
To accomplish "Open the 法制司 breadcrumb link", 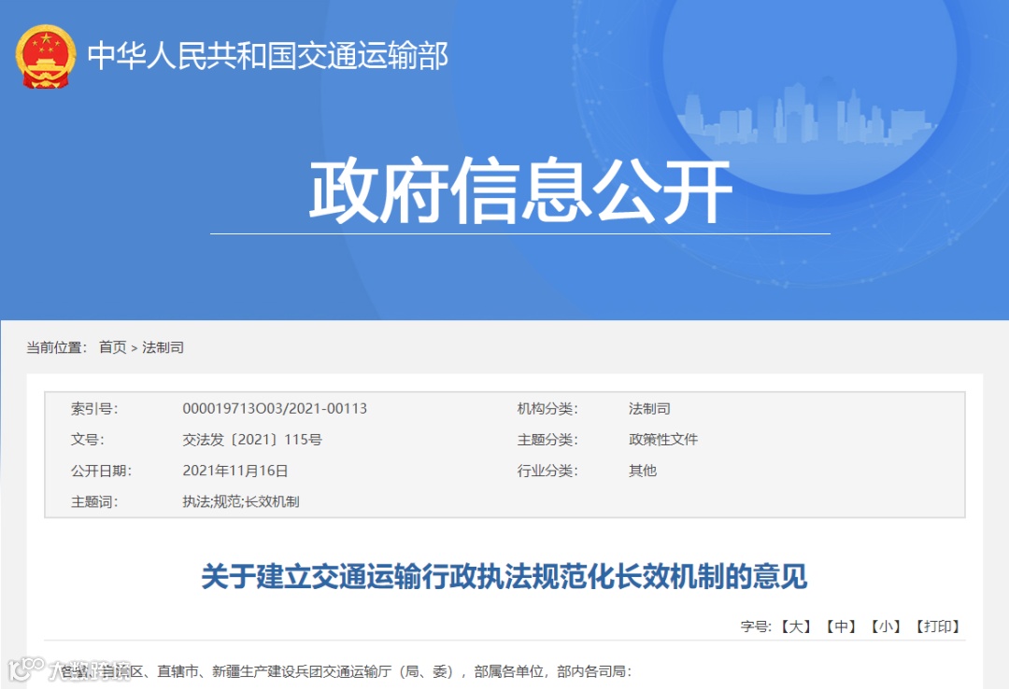I will [x=163, y=347].
